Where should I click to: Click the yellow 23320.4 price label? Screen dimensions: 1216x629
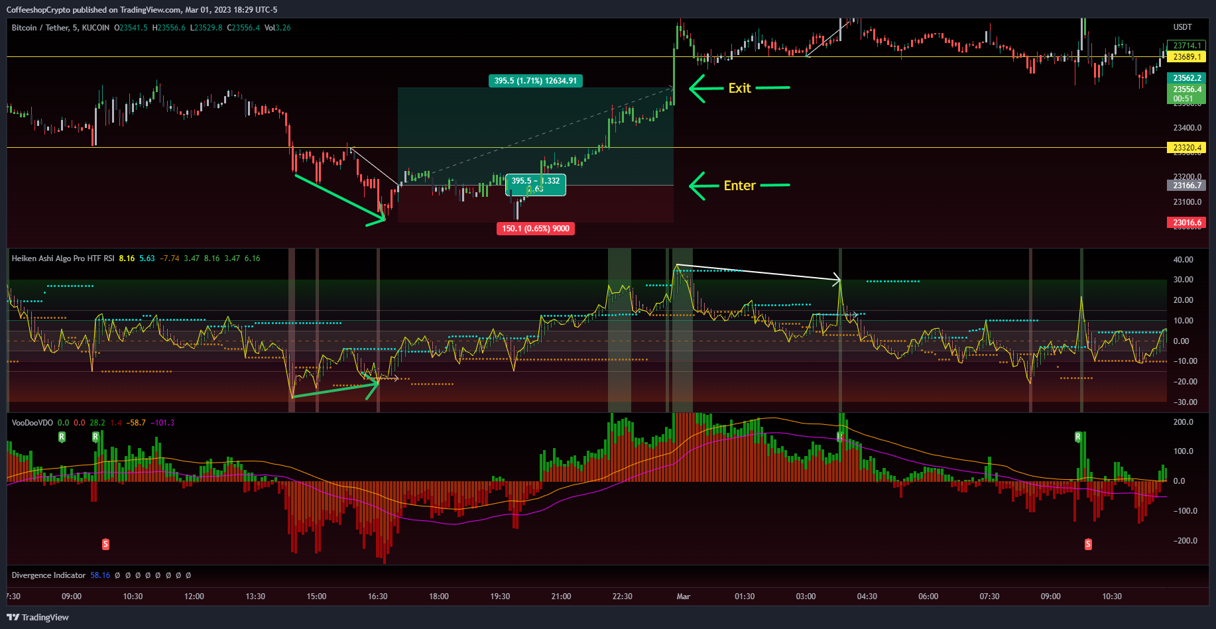(1186, 148)
